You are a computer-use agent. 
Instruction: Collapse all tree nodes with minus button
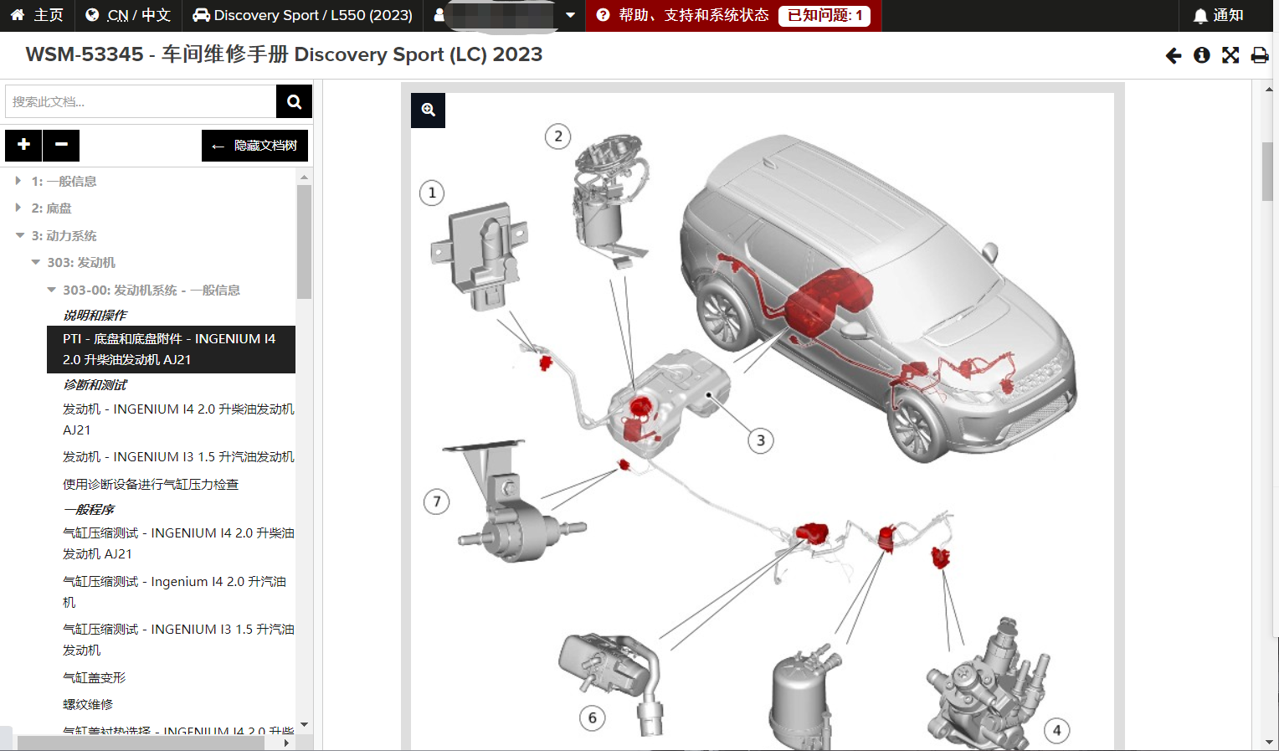(61, 145)
